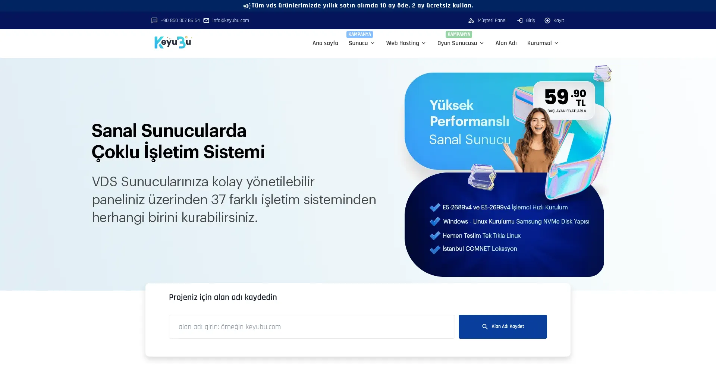Image resolution: width=716 pixels, height=370 pixels.
Task: Click the Giriş login arrow icon
Action: (x=520, y=20)
